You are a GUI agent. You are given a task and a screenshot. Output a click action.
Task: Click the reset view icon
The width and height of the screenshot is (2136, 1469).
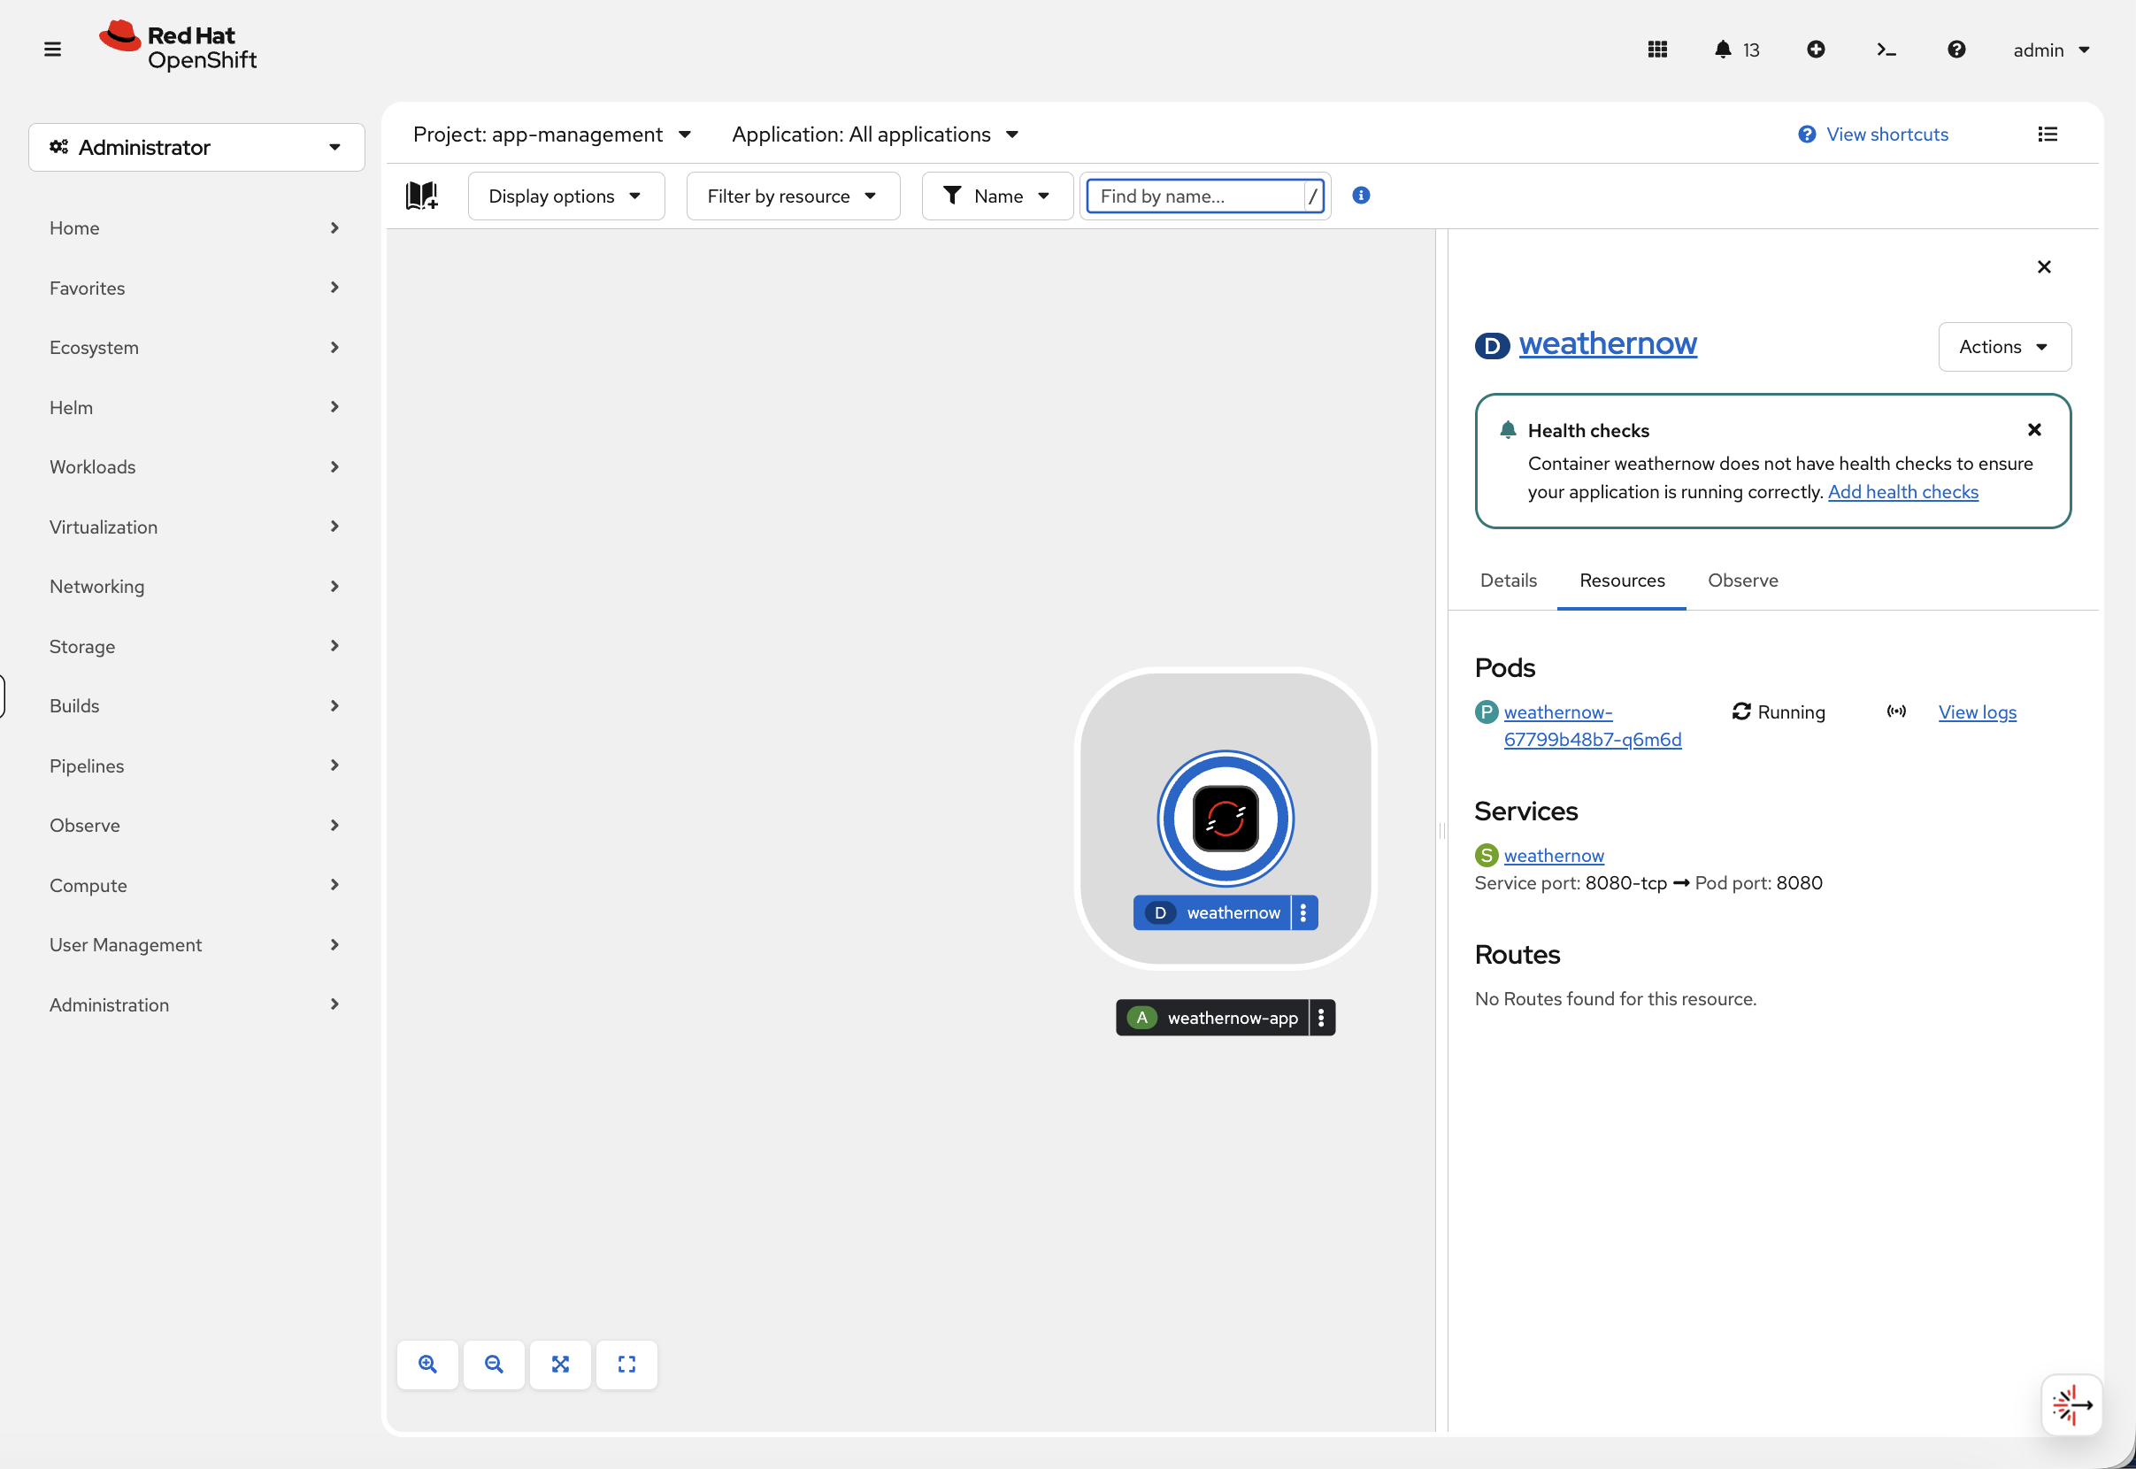pyautogui.click(x=626, y=1364)
